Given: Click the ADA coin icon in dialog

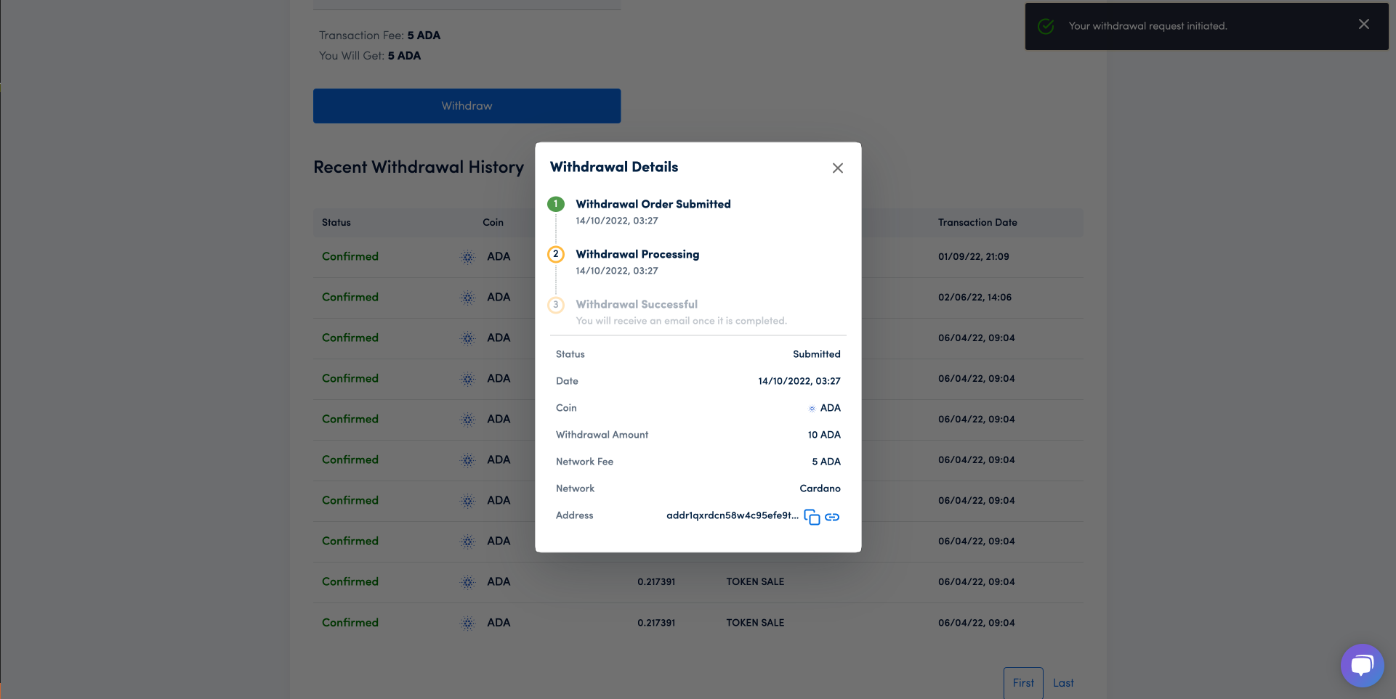Looking at the screenshot, I should click(x=812, y=409).
